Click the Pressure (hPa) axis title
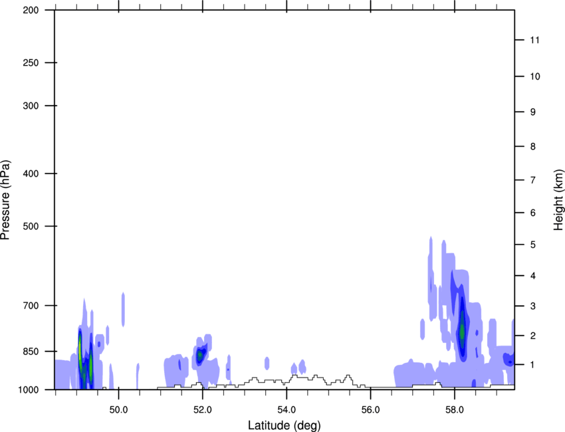The image size is (565, 432). click(x=5, y=199)
